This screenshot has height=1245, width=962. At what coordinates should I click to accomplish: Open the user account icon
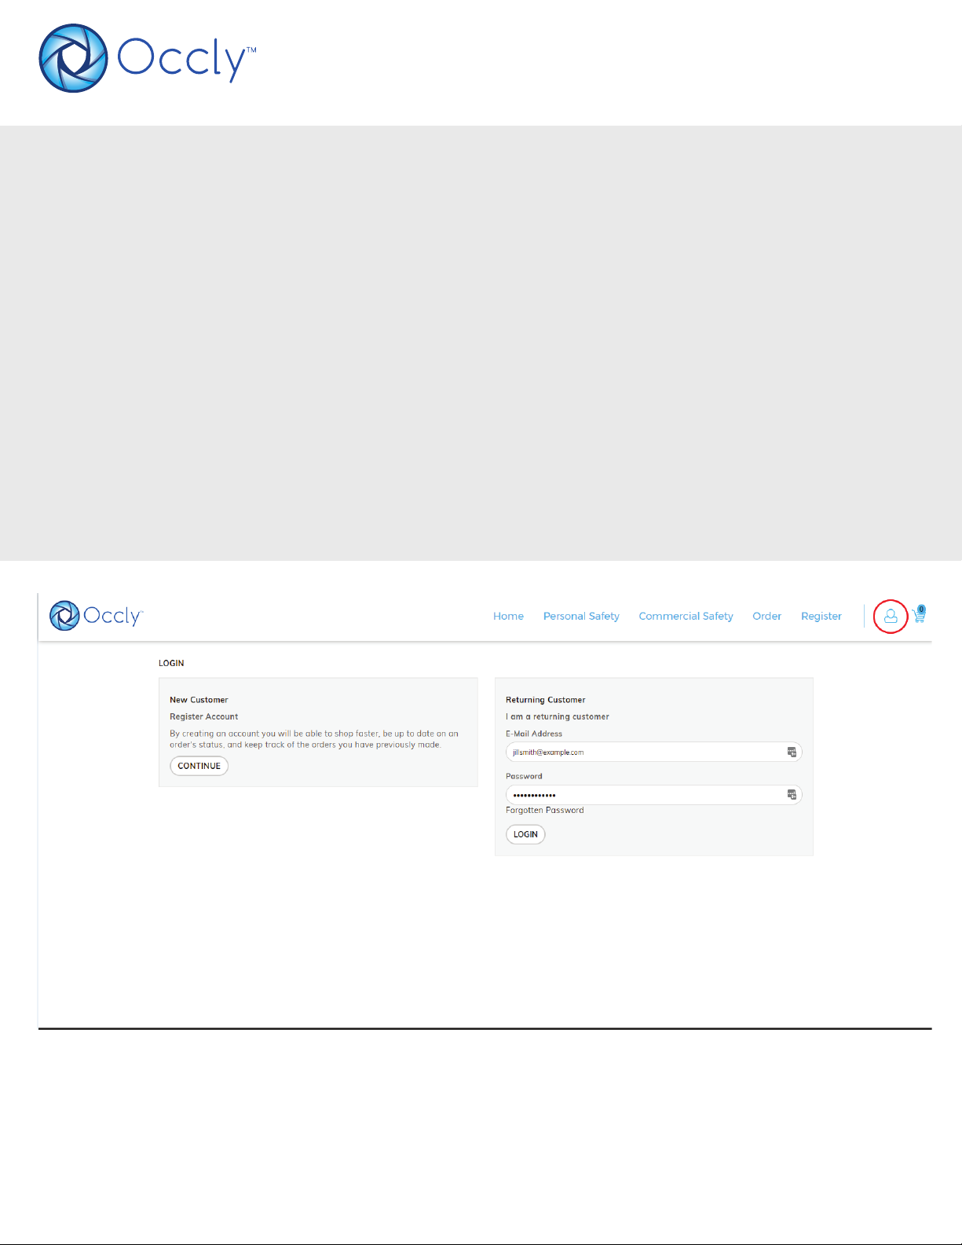(x=891, y=617)
